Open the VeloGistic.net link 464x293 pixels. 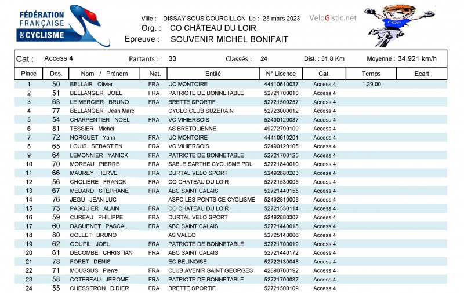[333, 18]
